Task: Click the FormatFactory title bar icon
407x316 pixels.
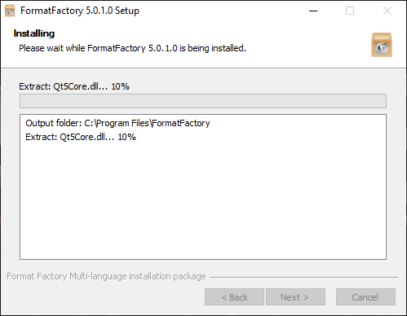Action: coord(10,11)
